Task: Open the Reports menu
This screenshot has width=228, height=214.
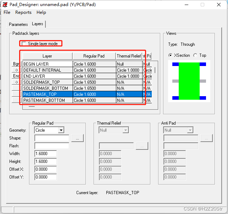Action: click(23, 12)
